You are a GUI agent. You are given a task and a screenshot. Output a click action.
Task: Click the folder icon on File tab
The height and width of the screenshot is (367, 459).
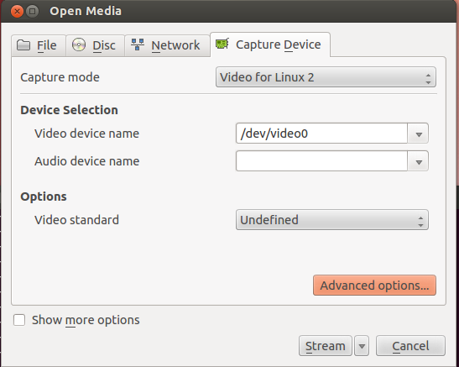(23, 45)
